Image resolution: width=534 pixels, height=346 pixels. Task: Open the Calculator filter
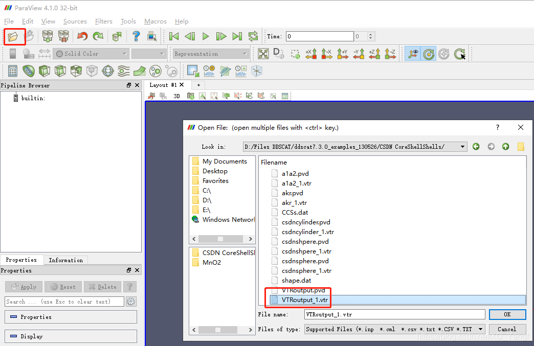[x=13, y=71]
